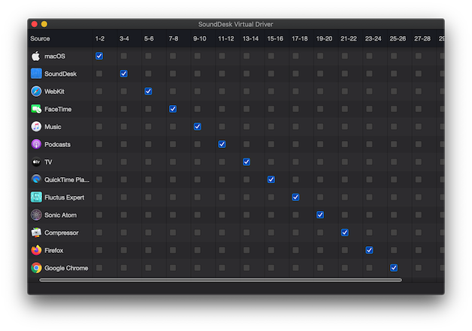Disable Music output on channels 9-10
The image size is (472, 331).
(x=198, y=127)
